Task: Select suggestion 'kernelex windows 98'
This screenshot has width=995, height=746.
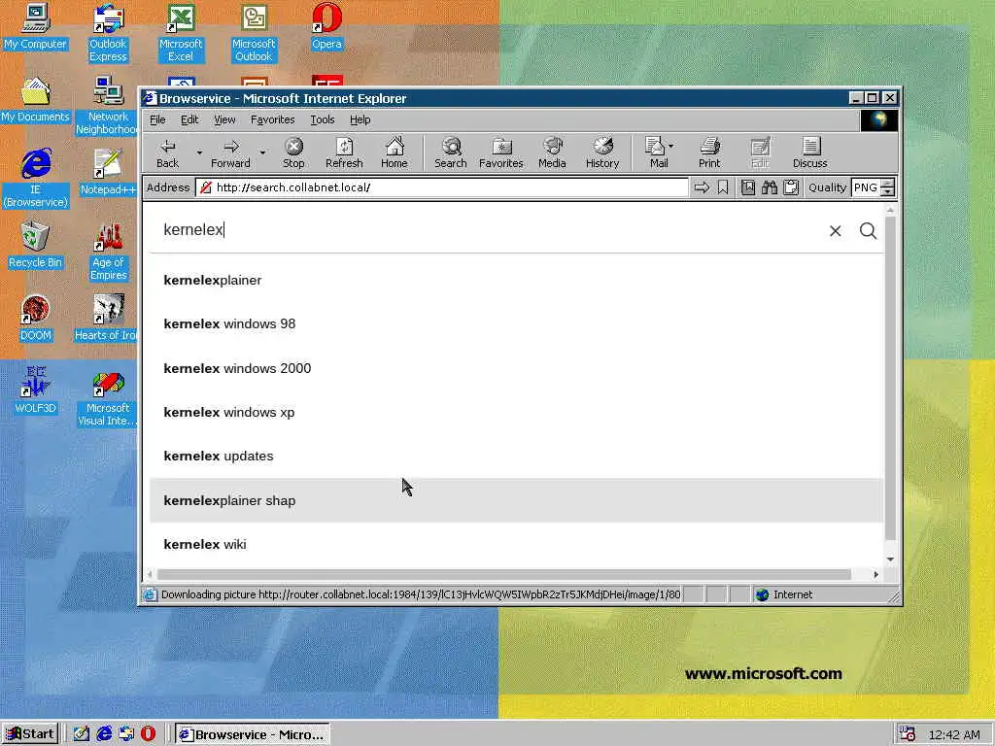Action: (516, 323)
